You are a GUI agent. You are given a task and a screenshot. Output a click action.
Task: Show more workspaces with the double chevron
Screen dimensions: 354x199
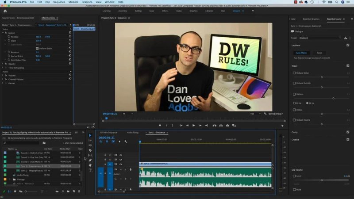click(253, 11)
